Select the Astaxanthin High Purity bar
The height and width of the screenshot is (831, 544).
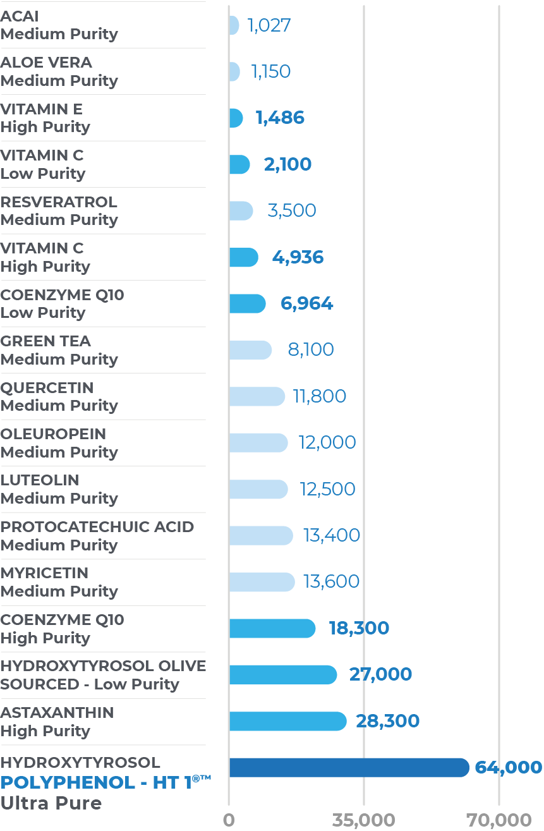click(287, 721)
